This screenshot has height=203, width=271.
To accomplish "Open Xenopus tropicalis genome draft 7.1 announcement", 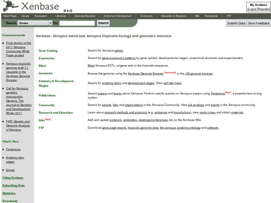I will [18, 72].
